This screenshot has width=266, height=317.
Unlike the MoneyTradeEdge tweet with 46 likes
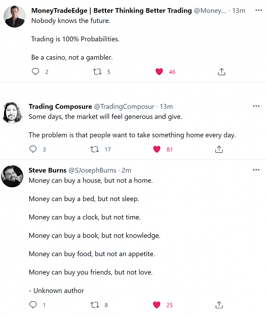(x=159, y=72)
